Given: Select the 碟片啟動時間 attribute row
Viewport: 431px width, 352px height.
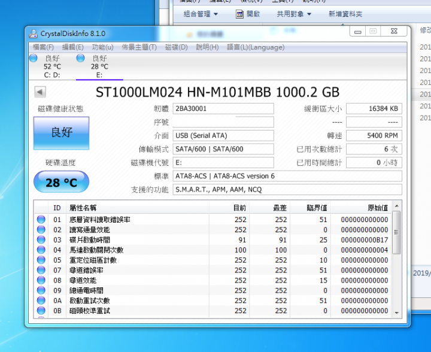Looking at the screenshot, I should [213, 239].
